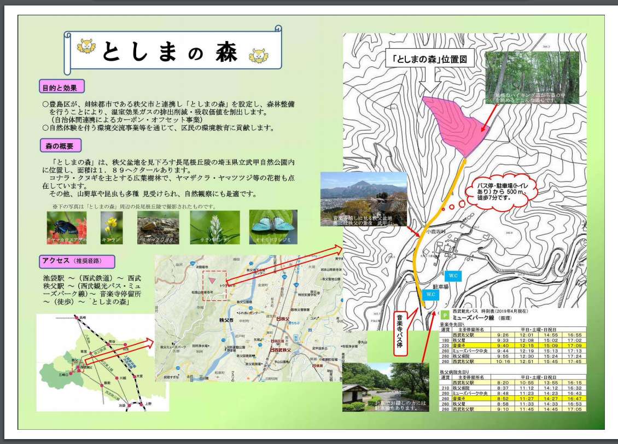Click the parking lot photo at the bottom

point(386,387)
